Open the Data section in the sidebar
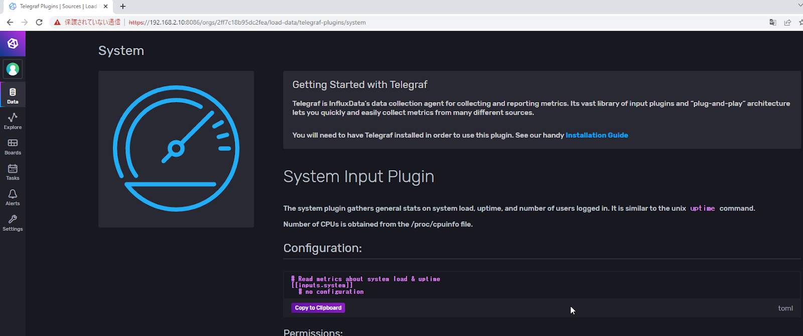Viewport: 803px width, 336px height. point(13,95)
